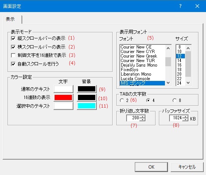The width and height of the screenshot is (206, 175).
Task: Pick 選択中のテキスト cyan background swatch
Action: pos(87,106)
